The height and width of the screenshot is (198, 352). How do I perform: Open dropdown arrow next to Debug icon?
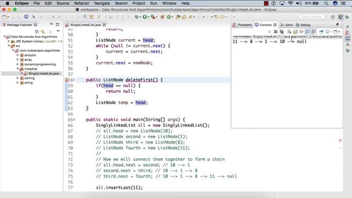pyautogui.click(x=140, y=17)
